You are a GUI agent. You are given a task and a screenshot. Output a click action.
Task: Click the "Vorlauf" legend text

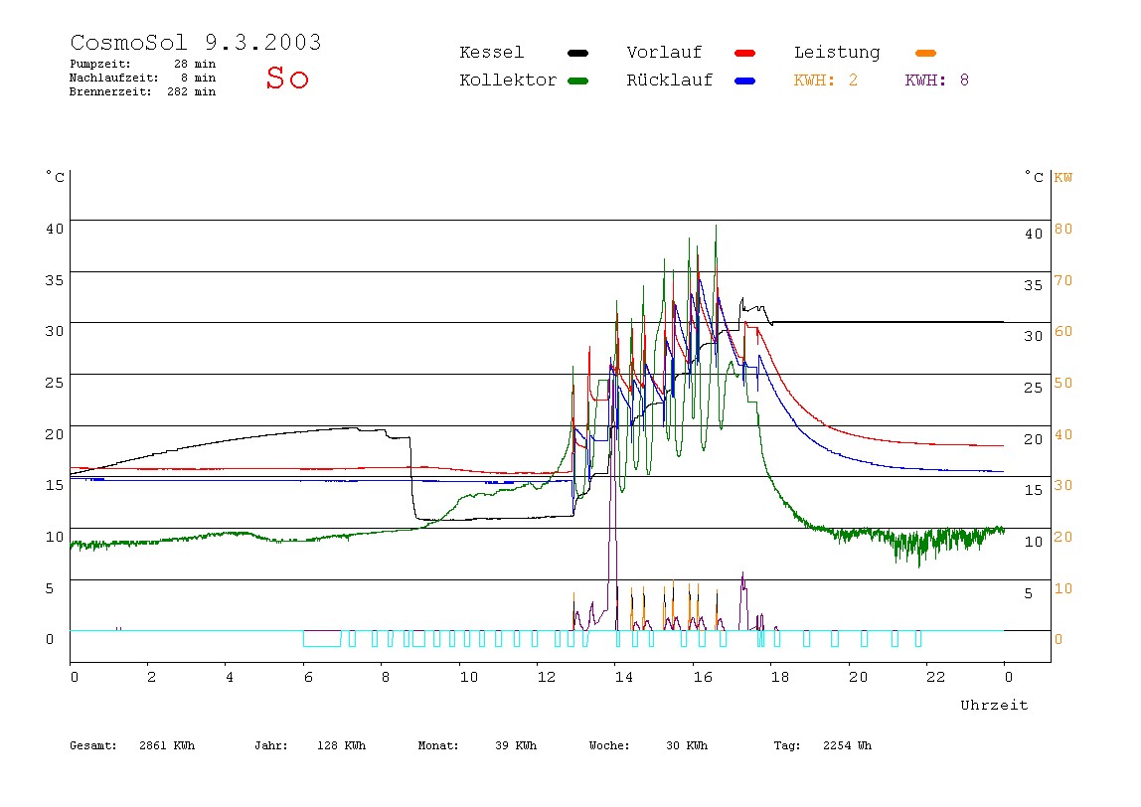pyautogui.click(x=664, y=53)
